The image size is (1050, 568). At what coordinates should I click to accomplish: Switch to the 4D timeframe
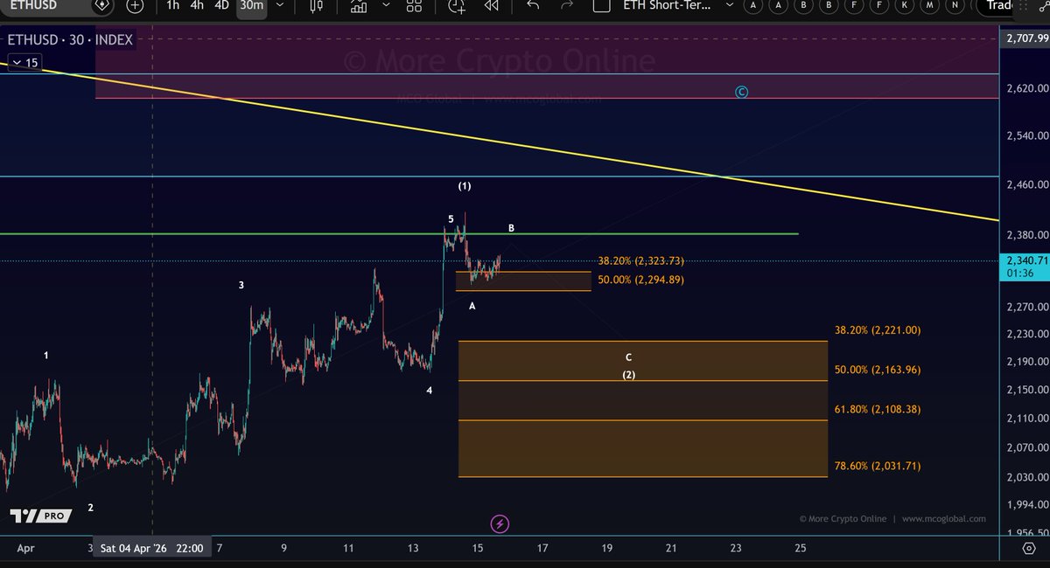tap(222, 5)
